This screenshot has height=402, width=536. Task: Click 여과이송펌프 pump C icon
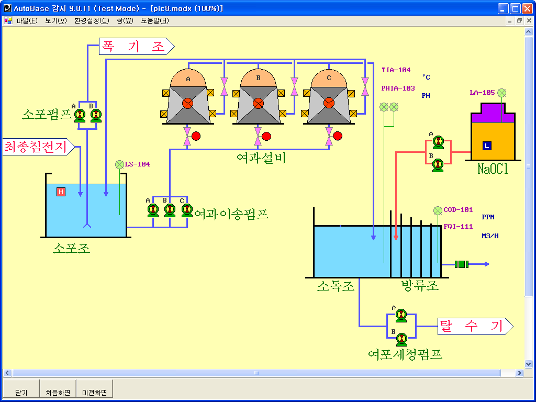(186, 210)
